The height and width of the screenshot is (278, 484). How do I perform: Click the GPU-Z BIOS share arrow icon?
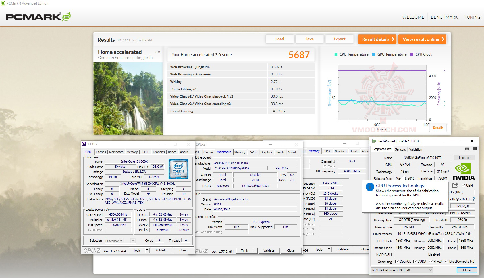coord(455,185)
